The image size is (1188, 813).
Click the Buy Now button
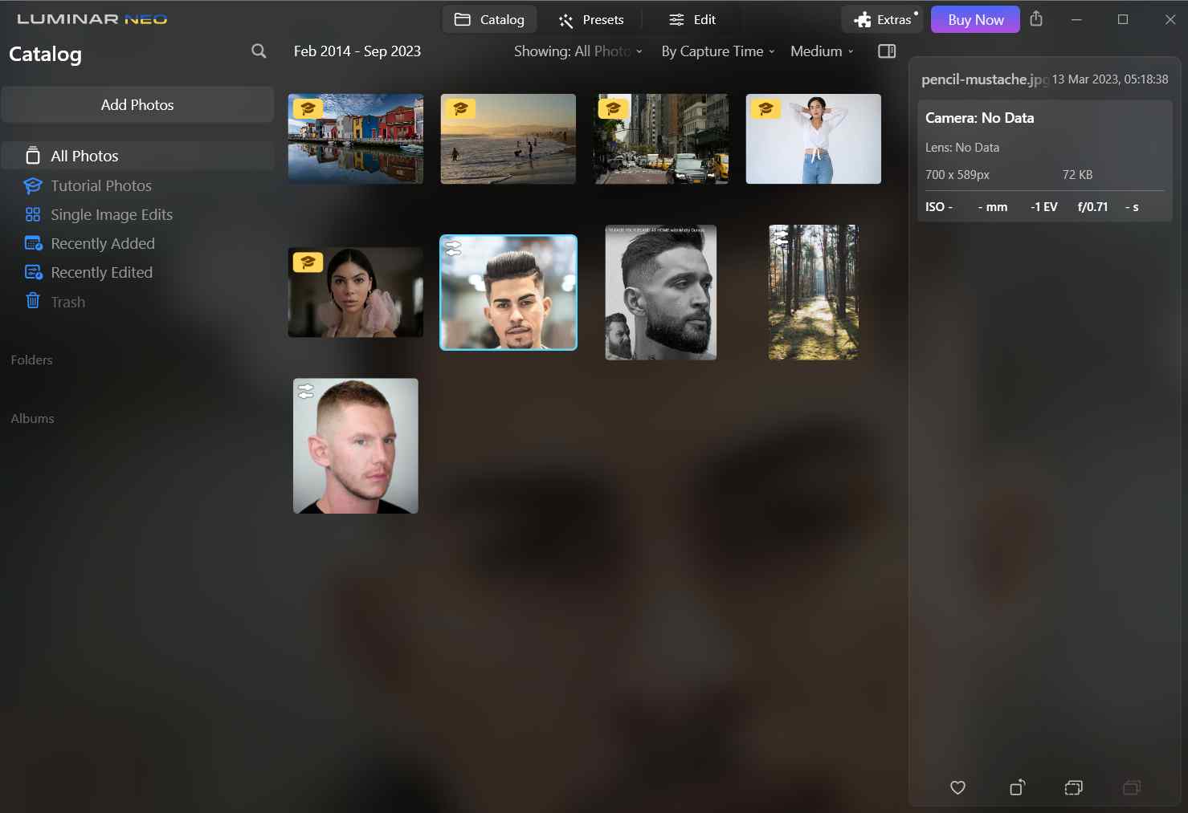(975, 19)
